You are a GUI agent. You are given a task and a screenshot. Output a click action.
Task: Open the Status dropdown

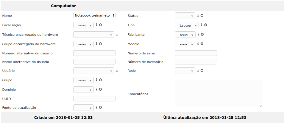point(185,16)
